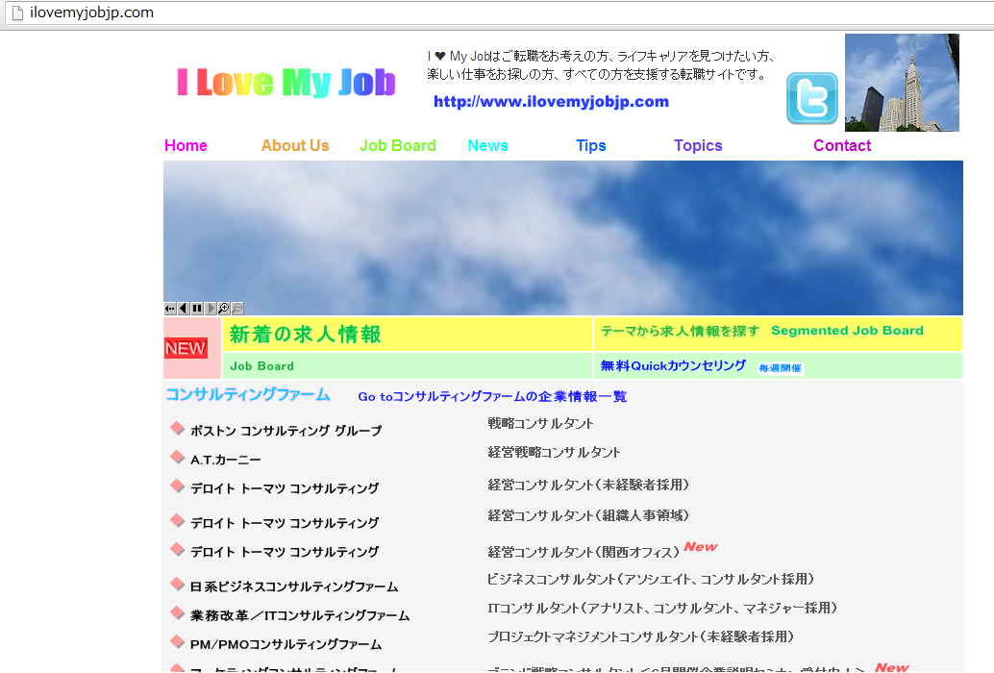Click the play-forward arrow on the banner controls
The width and height of the screenshot is (994, 673).
tap(211, 309)
